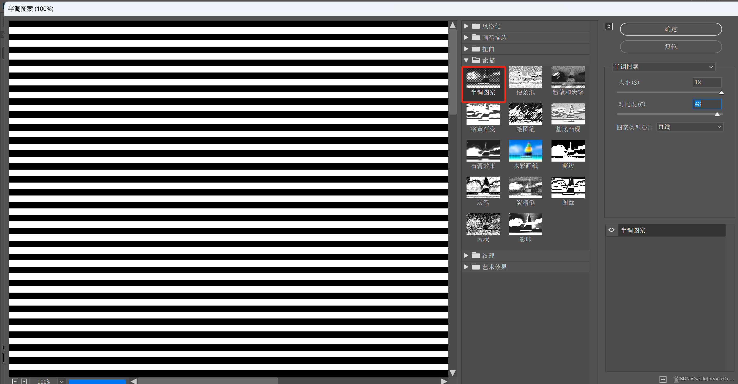Add a new effect layer
738x384 pixels.
coord(663,379)
